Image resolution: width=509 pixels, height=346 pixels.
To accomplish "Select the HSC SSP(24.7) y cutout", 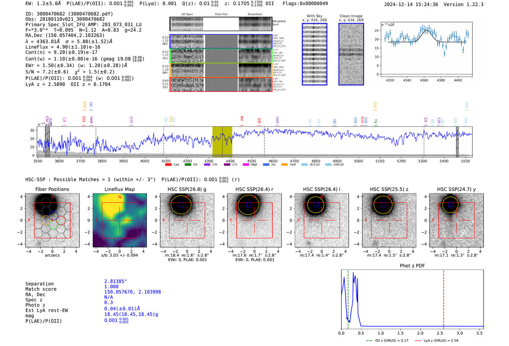I will (x=457, y=220).
